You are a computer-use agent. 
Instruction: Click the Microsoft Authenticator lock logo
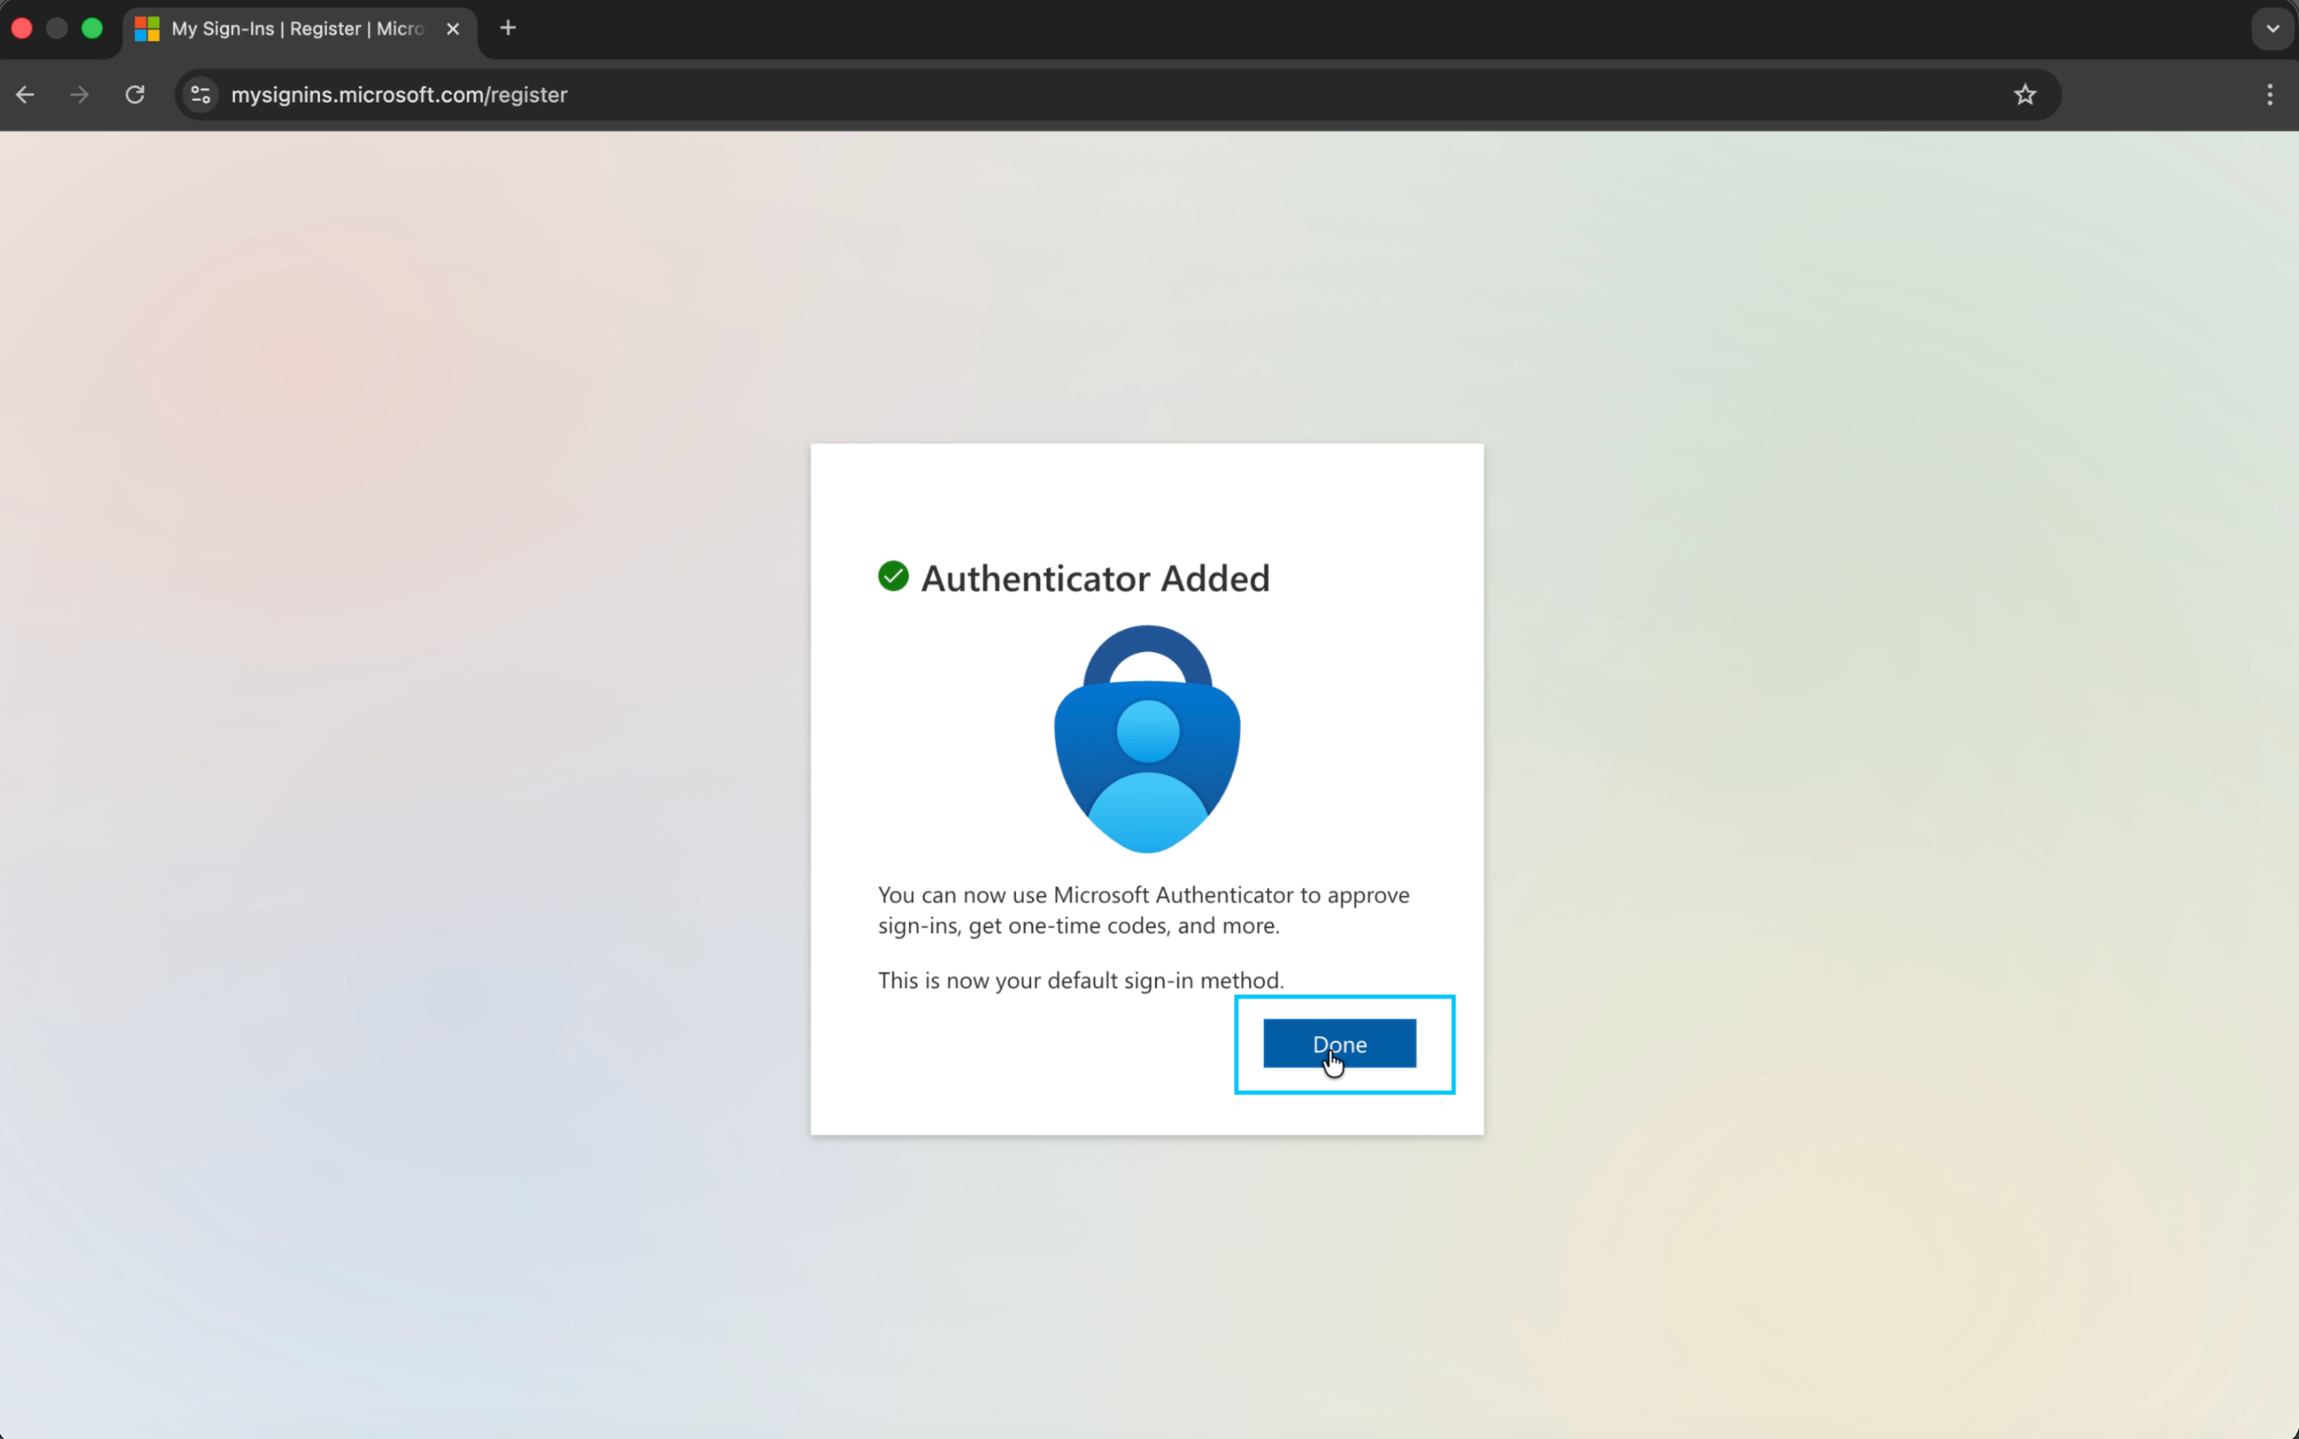click(1145, 739)
